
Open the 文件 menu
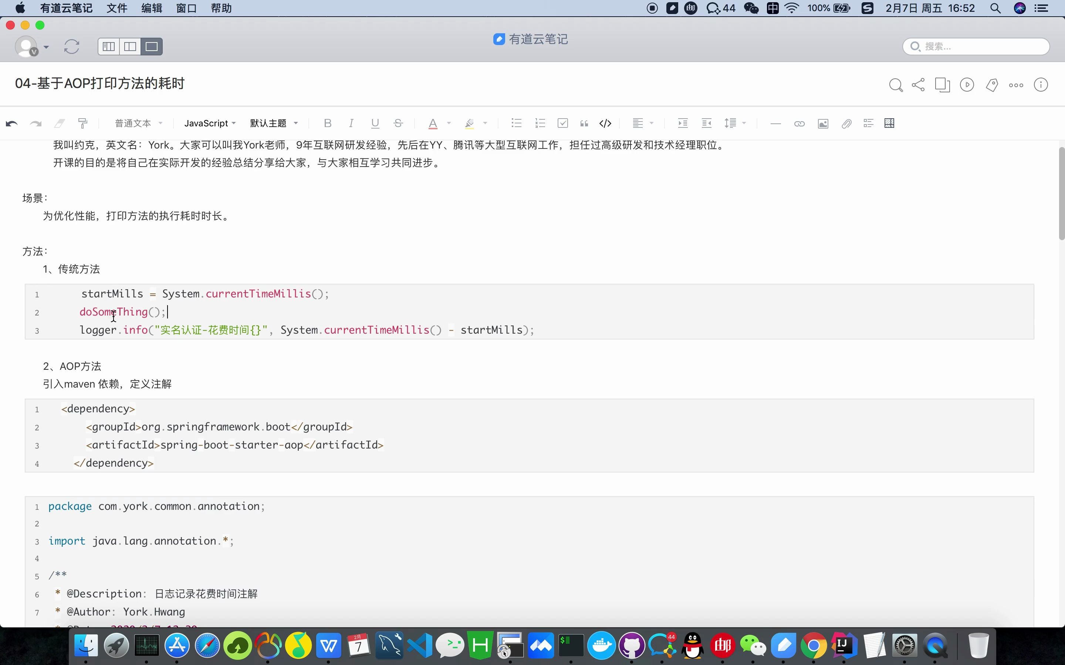tap(116, 8)
